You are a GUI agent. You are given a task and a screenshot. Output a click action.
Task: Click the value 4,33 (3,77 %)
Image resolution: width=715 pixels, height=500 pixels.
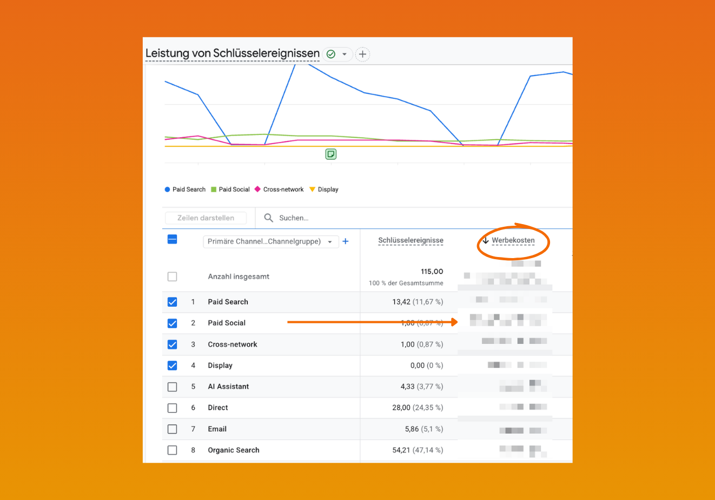(422, 387)
